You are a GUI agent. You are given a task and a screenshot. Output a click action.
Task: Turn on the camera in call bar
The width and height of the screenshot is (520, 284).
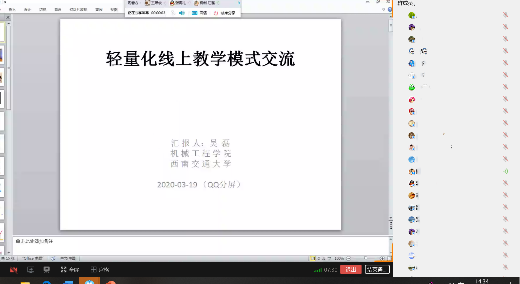point(13,270)
